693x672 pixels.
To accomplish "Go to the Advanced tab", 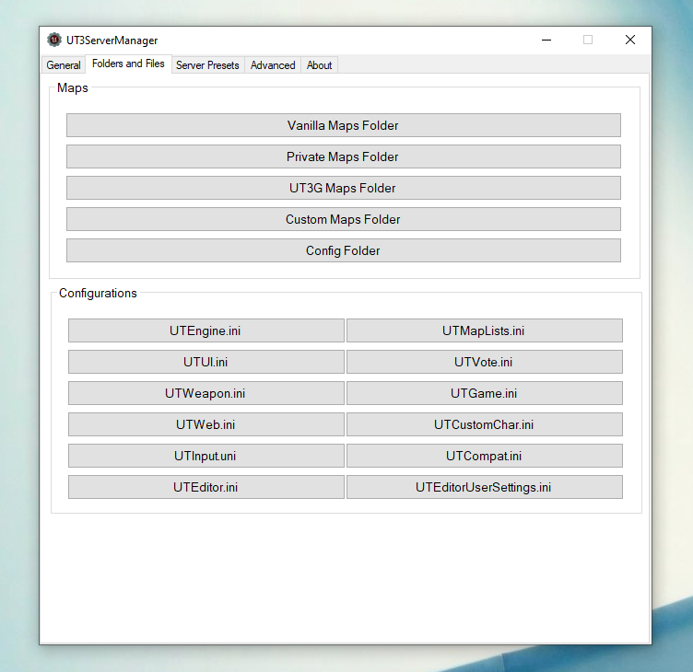I will pos(273,65).
